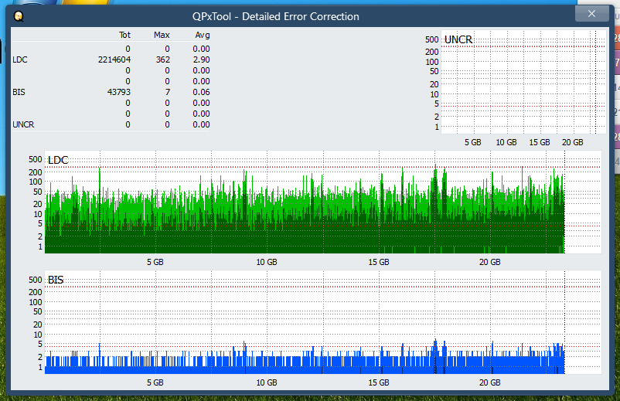Click the Max column header
The image size is (620, 401).
coord(162,35)
